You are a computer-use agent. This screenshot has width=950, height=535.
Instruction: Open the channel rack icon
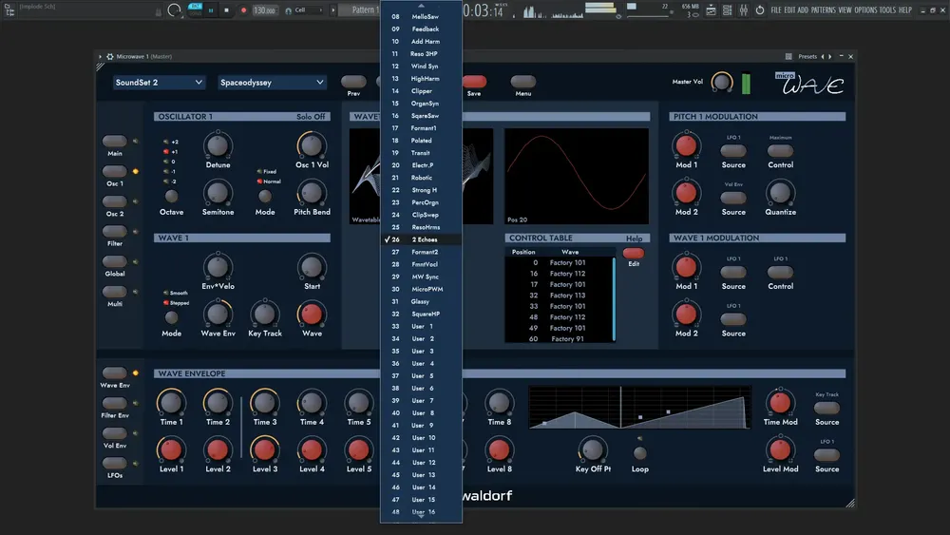727,10
